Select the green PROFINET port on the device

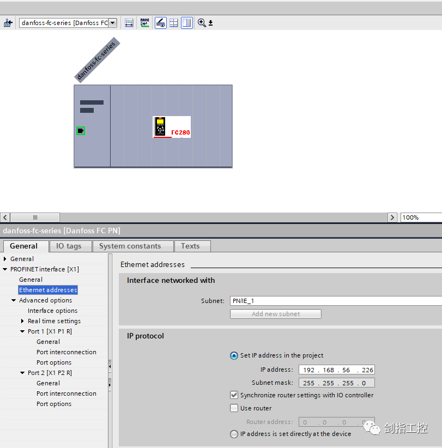coord(80,130)
